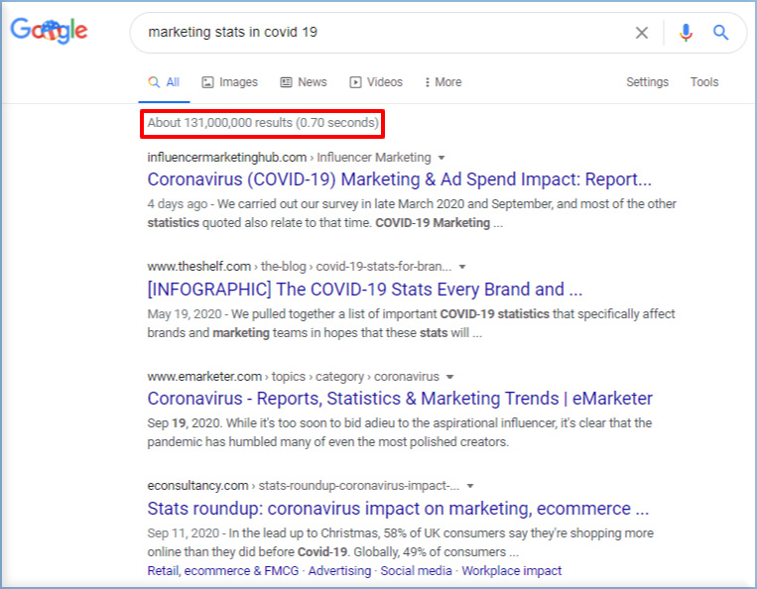The height and width of the screenshot is (589, 757).
Task: Follow the Advertising sitelink
Action: pos(340,571)
